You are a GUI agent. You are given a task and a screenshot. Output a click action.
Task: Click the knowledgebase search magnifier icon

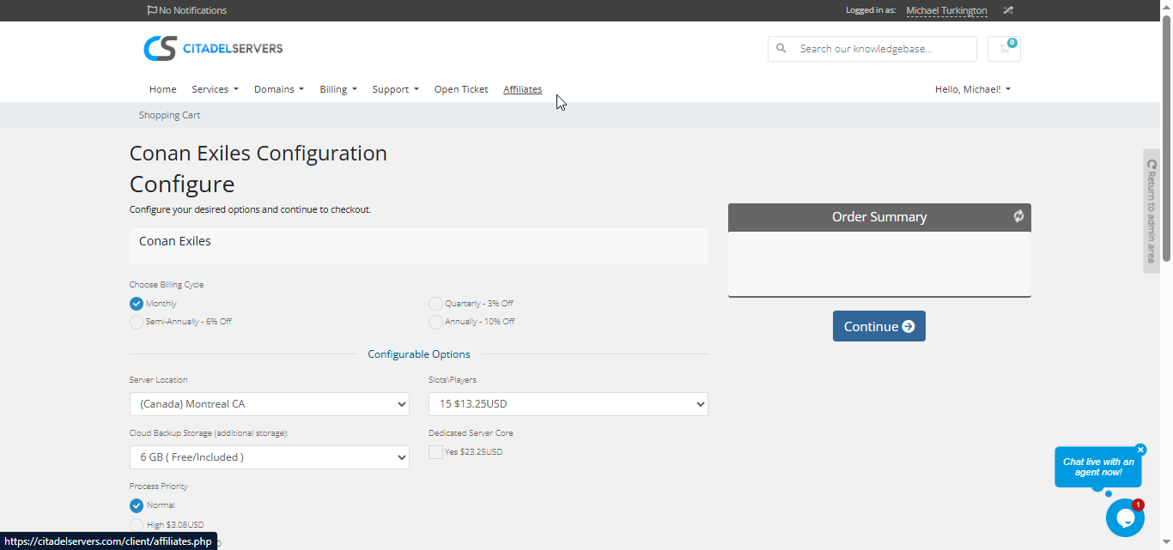[x=781, y=49]
